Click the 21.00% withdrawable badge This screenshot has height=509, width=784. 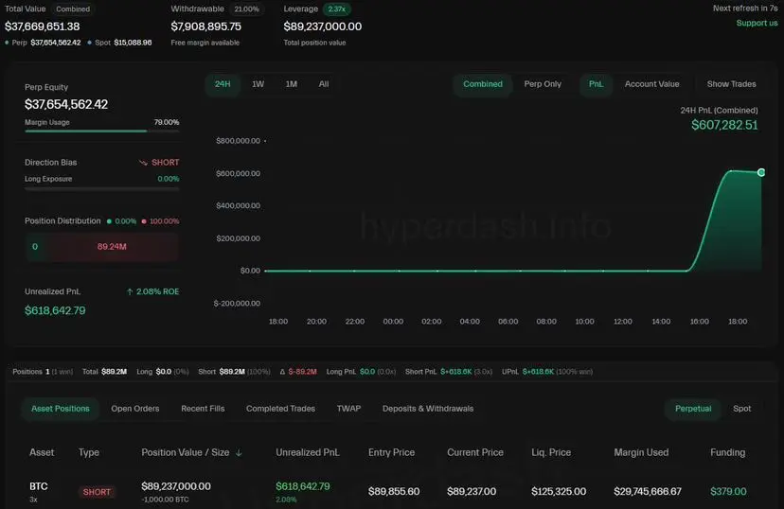point(246,9)
